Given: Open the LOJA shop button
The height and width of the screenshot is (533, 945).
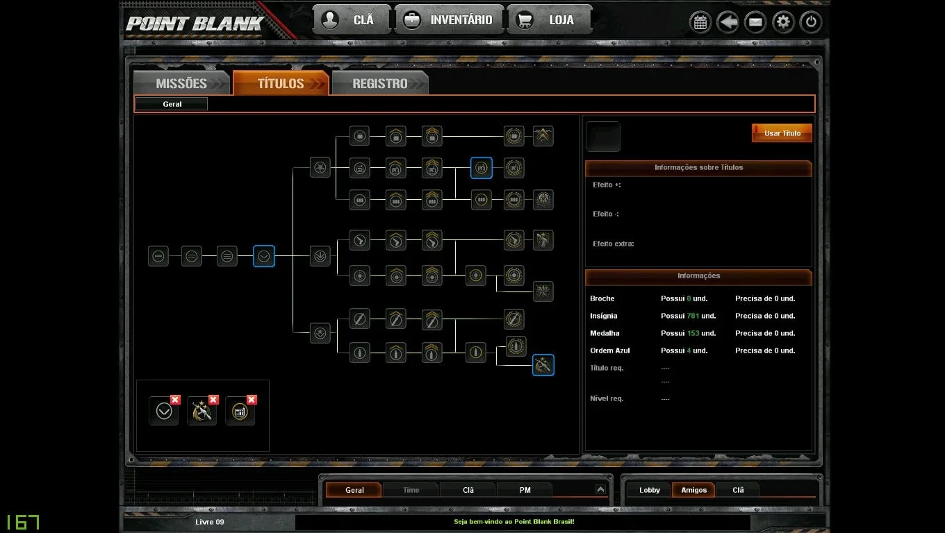Looking at the screenshot, I should pos(550,20).
